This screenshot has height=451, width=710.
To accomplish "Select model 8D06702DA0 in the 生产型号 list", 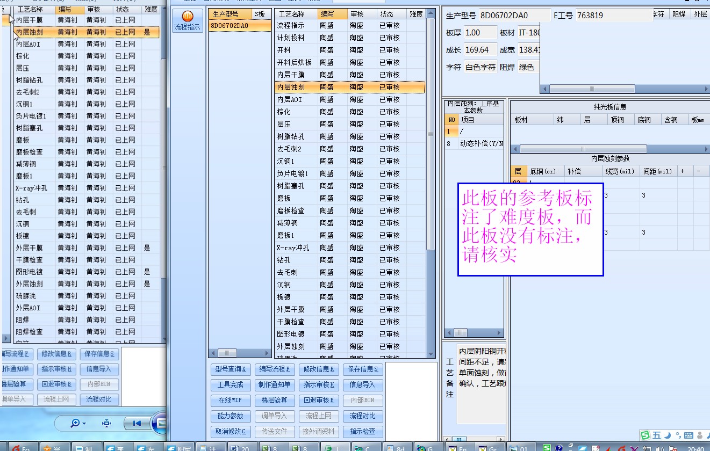I will 240,26.
